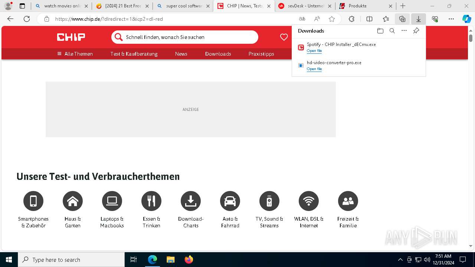
Task: Open Laptops & Macbooks topic icon
Action: pyautogui.click(x=112, y=201)
